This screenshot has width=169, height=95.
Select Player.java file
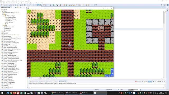click(11, 22)
